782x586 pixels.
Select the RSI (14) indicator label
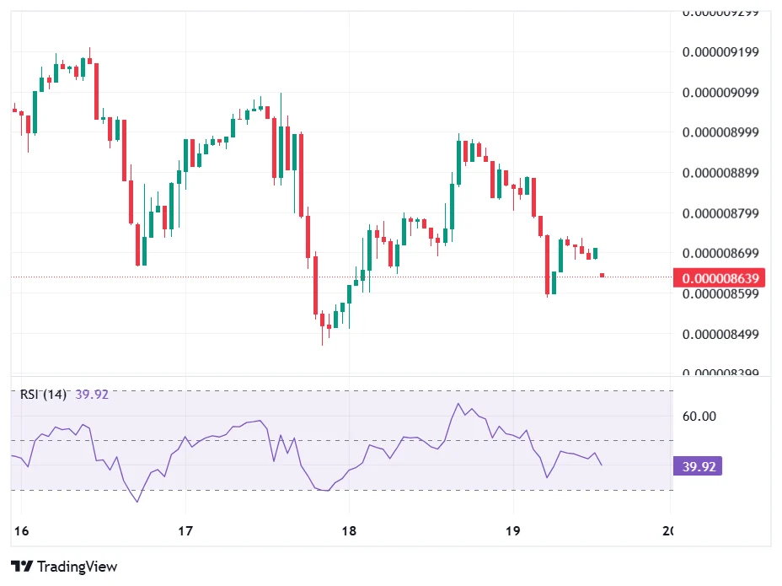click(43, 394)
